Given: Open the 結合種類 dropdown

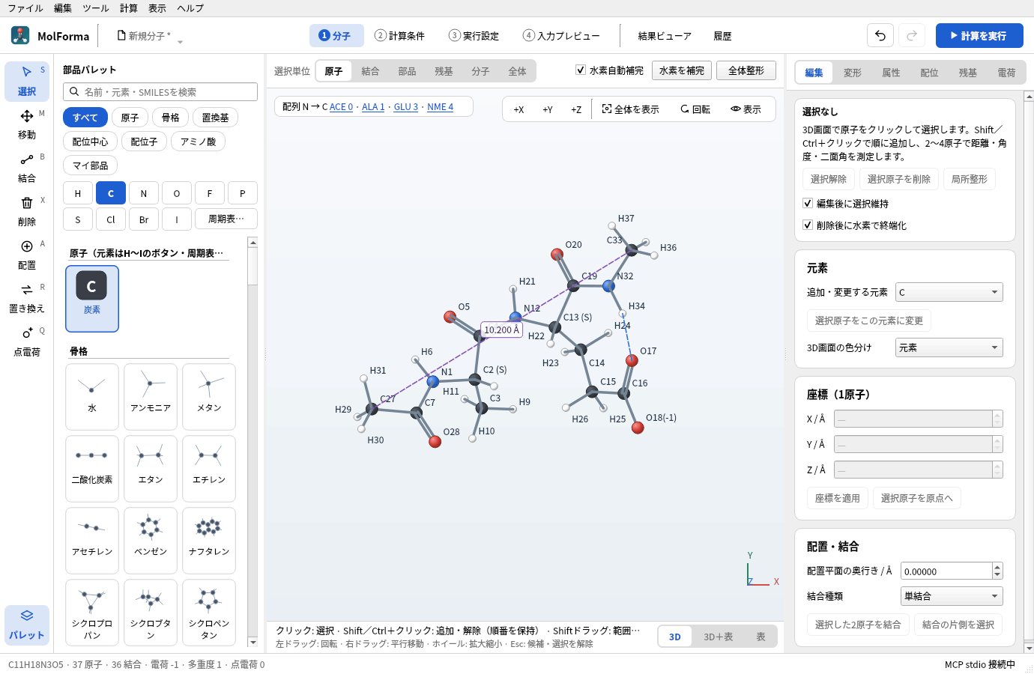Looking at the screenshot, I should (952, 596).
